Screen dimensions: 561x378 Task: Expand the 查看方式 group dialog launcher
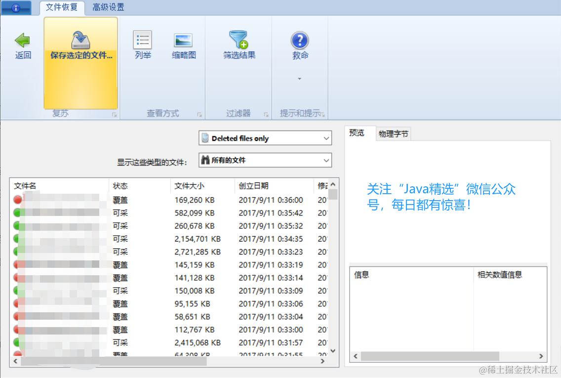200,115
